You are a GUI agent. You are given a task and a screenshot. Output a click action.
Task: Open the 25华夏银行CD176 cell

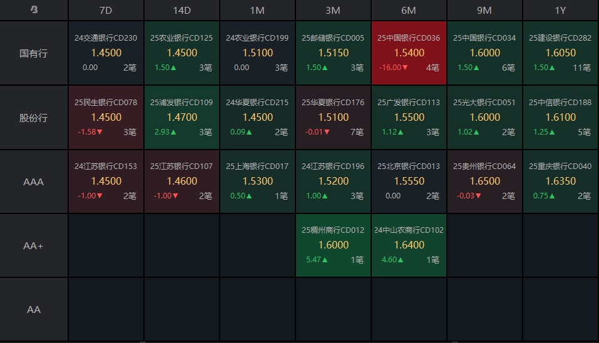tap(333, 117)
